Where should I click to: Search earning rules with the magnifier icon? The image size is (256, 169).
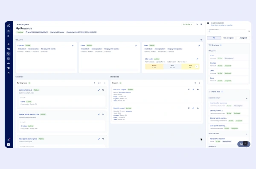(x=94, y=83)
